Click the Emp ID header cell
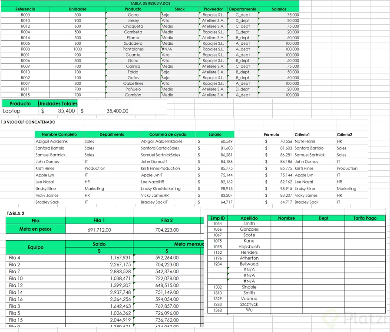The image size is (390, 332). (x=218, y=218)
